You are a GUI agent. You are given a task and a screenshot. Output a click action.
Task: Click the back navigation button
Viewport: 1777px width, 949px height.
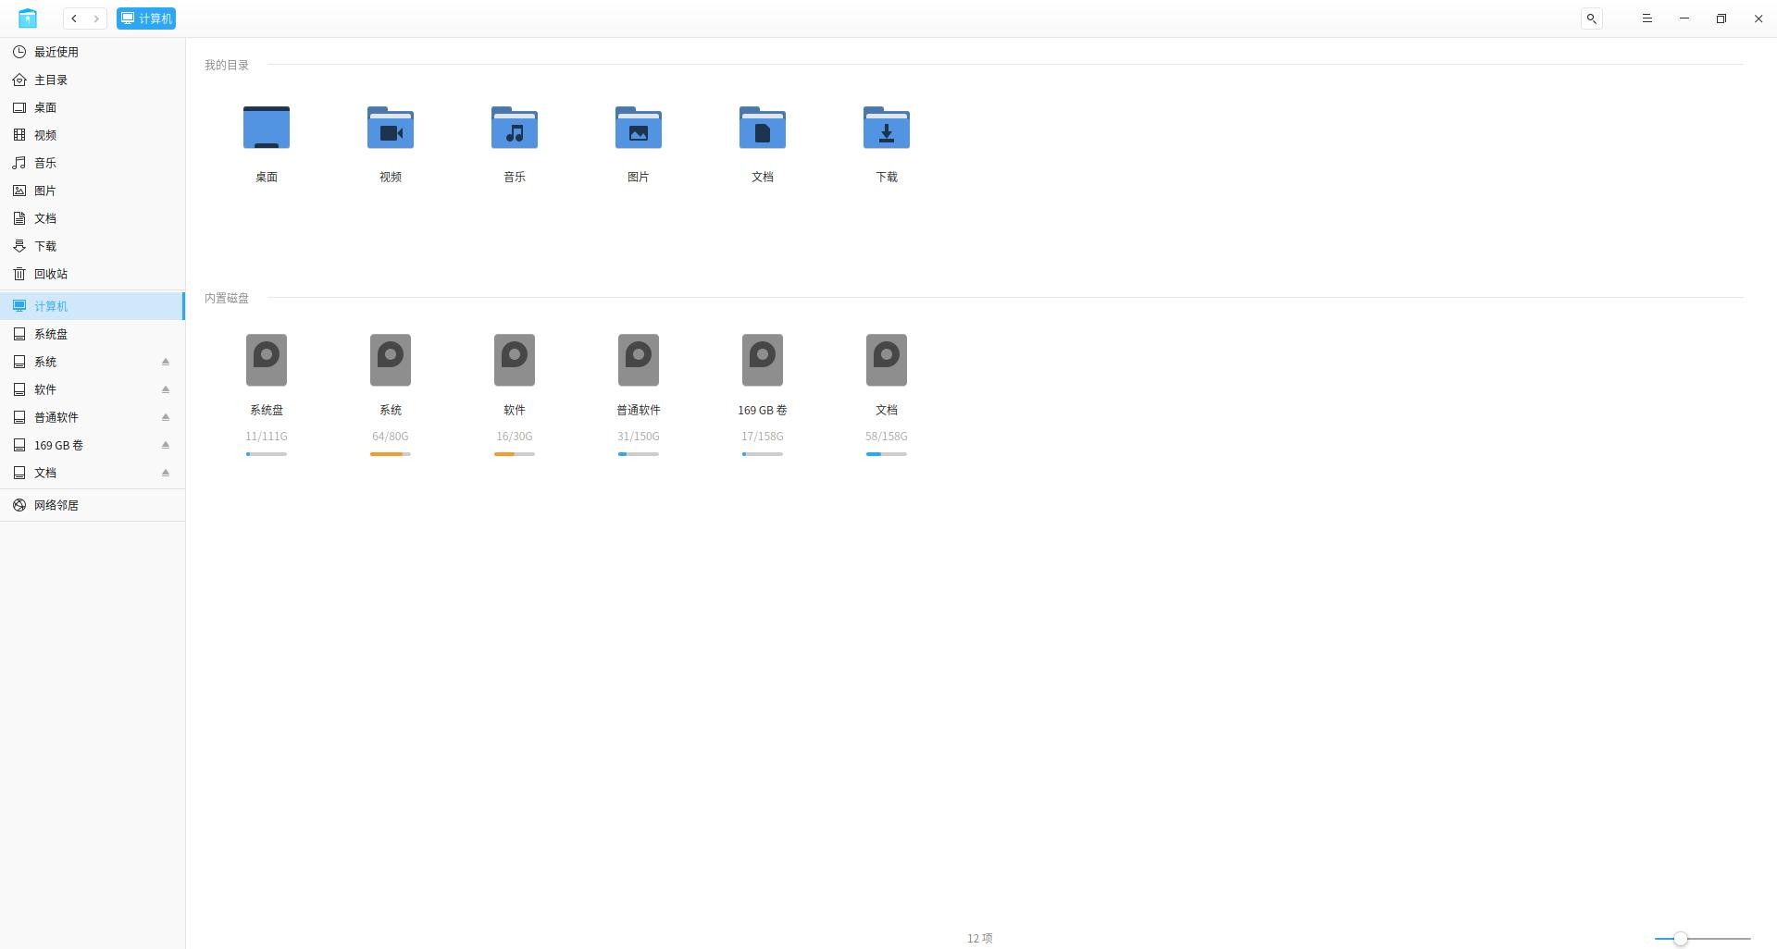[x=74, y=18]
